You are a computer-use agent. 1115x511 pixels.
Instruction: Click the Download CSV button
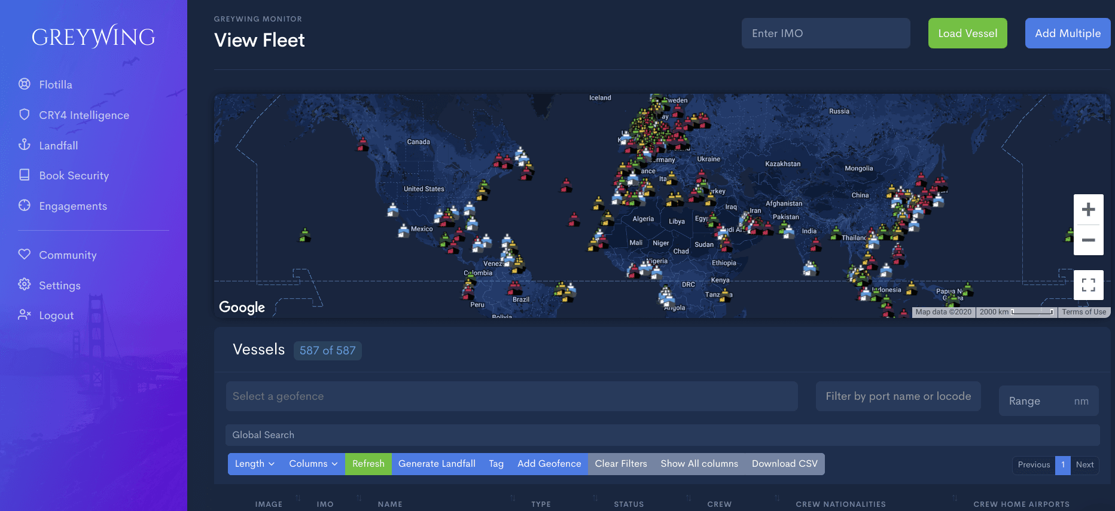click(784, 464)
